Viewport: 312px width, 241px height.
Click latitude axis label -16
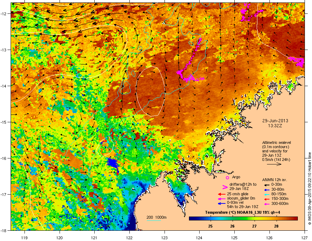click(4, 158)
